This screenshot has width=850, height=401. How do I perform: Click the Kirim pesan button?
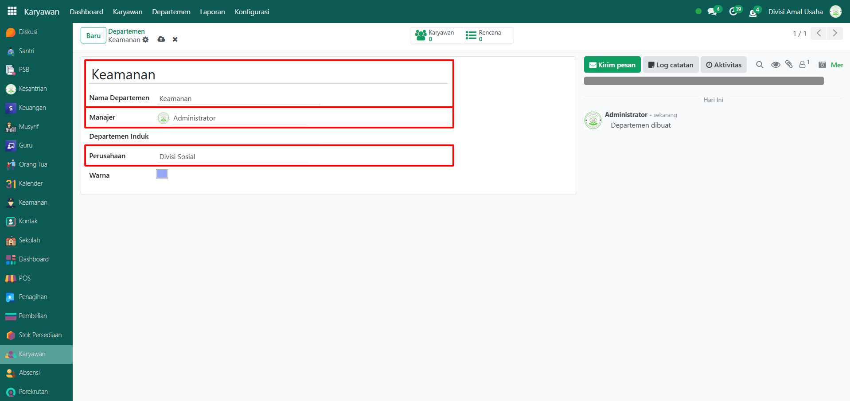(x=612, y=65)
